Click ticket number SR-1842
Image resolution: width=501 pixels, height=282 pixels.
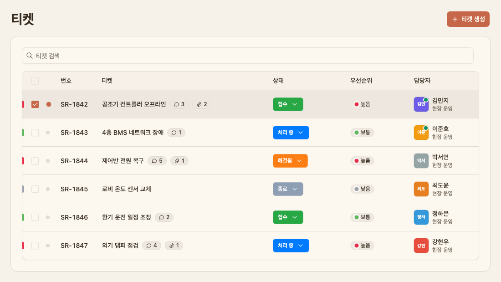point(74,104)
